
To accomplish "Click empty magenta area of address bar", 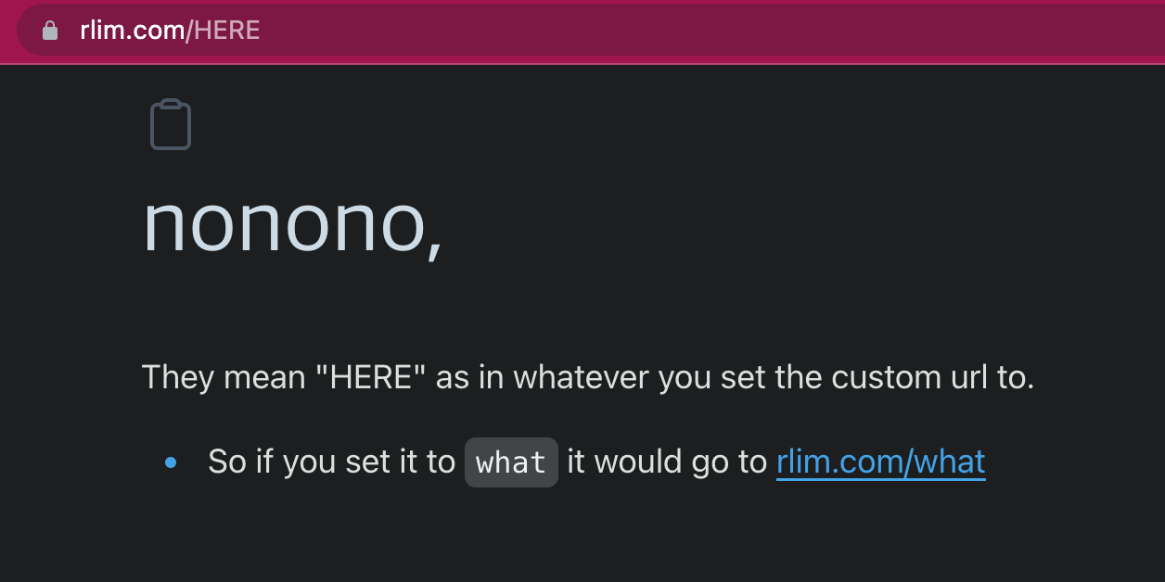I will (705, 31).
